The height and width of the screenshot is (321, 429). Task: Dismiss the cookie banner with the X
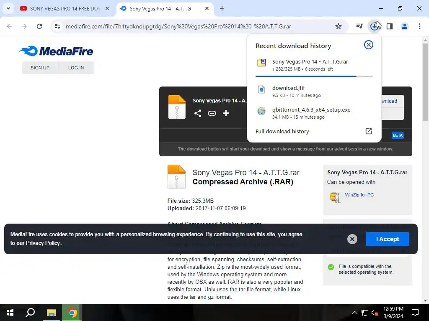352,239
